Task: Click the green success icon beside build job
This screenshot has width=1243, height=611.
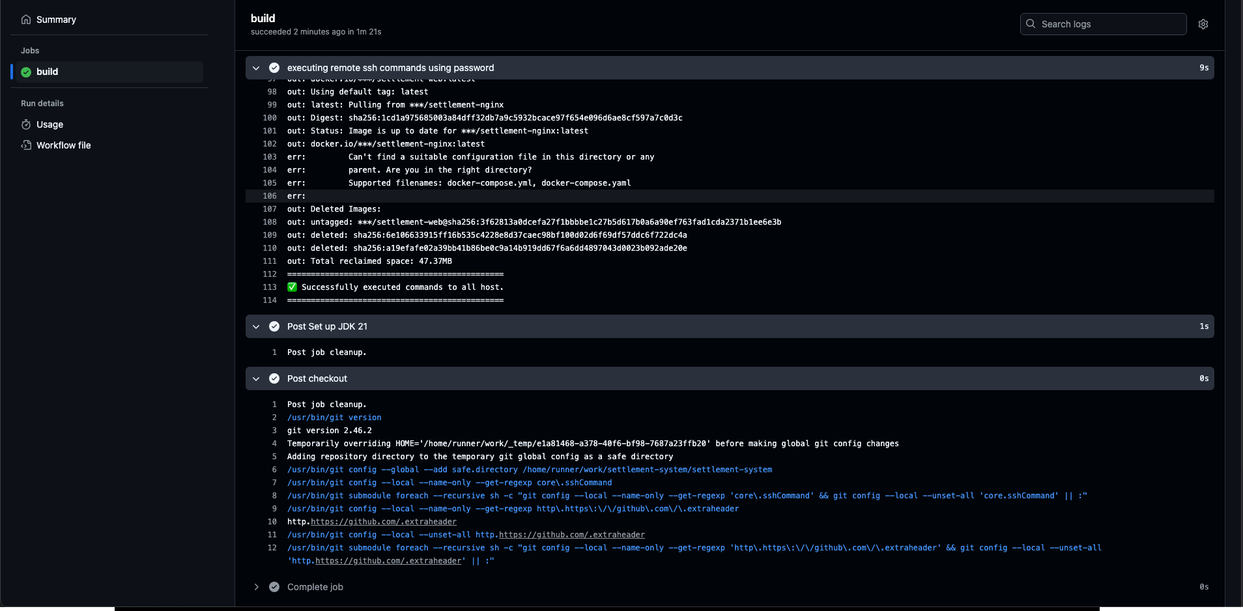Action: coord(26,72)
